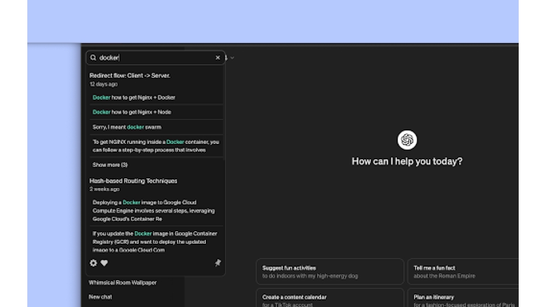Choose 'Tell me a fun fact' prompt card
The image size is (546, 307).
(x=463, y=272)
